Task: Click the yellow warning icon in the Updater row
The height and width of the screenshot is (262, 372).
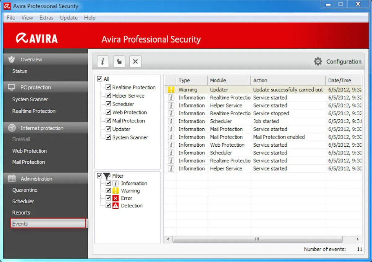Action: coord(171,90)
